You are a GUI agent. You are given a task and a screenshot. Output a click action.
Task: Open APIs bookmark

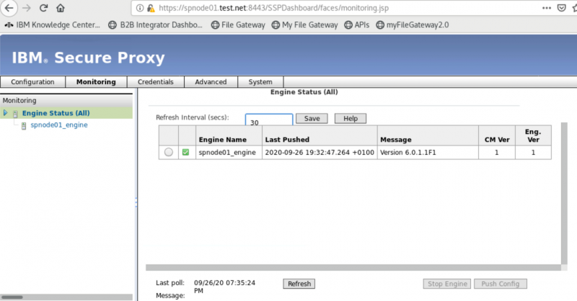357,25
